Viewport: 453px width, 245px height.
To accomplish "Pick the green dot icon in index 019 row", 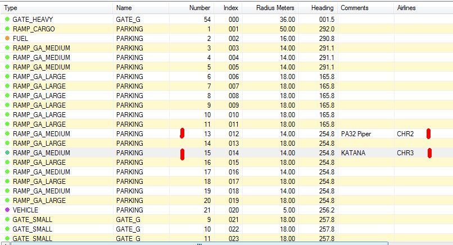I will pyautogui.click(x=7, y=200).
